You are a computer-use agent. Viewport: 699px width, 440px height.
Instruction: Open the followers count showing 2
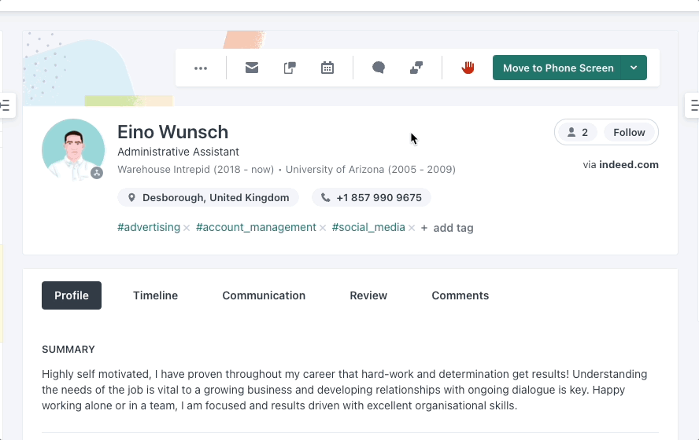point(577,133)
